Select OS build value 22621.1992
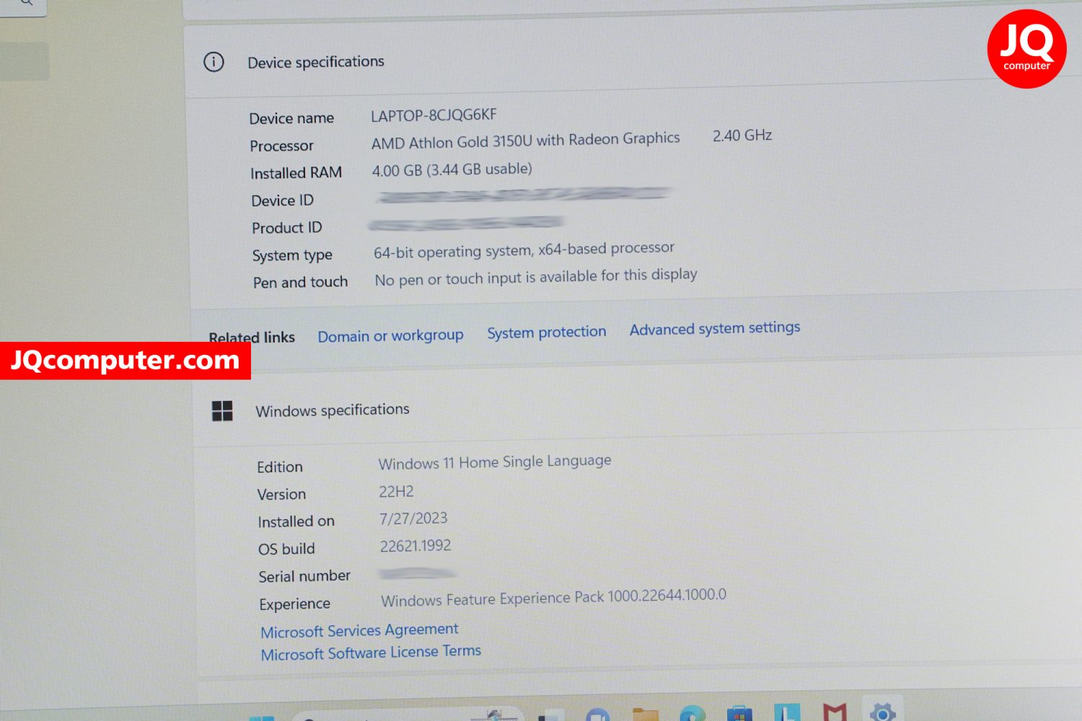 pyautogui.click(x=415, y=546)
